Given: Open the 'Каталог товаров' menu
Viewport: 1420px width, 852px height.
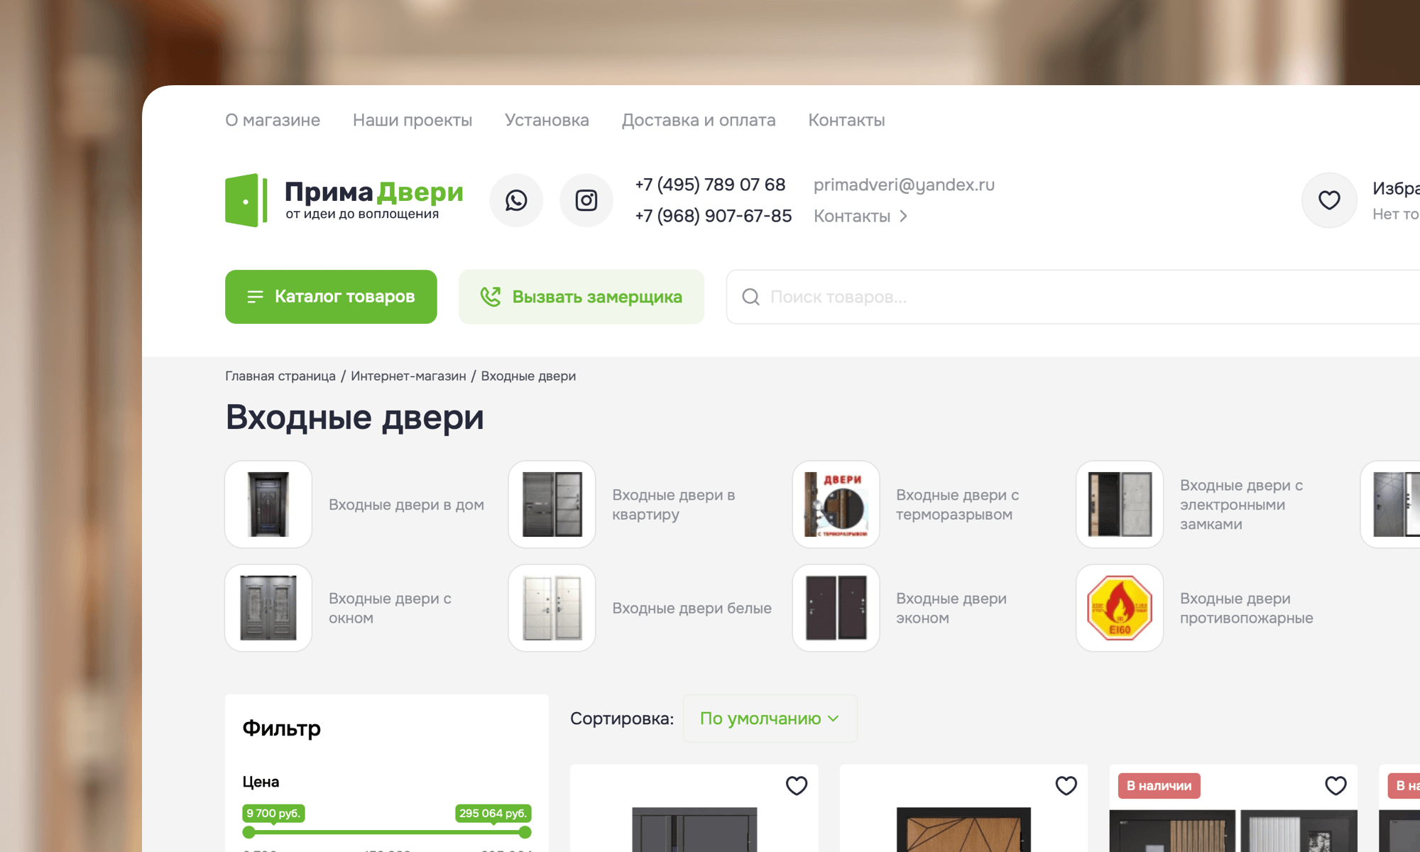Looking at the screenshot, I should click(331, 297).
